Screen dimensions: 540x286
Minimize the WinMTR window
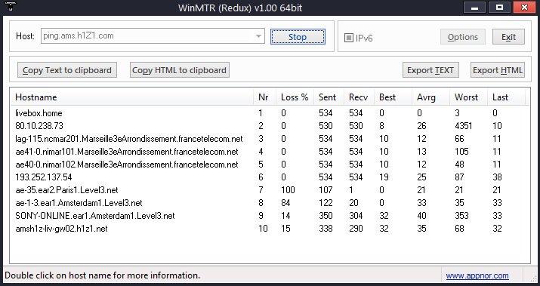pyautogui.click(x=474, y=8)
